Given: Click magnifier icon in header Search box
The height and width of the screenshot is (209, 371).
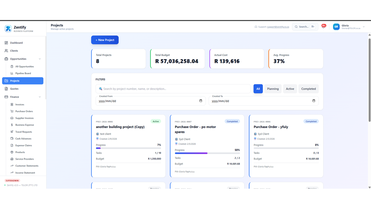Looking at the screenshot, I should [296, 27].
